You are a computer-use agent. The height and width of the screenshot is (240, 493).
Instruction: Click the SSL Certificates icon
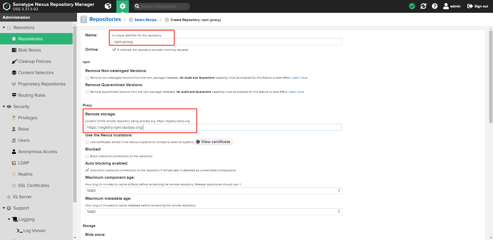coord(14,185)
